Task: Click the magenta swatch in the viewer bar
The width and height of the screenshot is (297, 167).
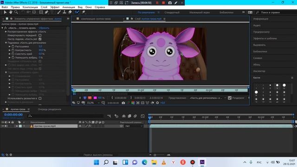Action: [95, 98]
